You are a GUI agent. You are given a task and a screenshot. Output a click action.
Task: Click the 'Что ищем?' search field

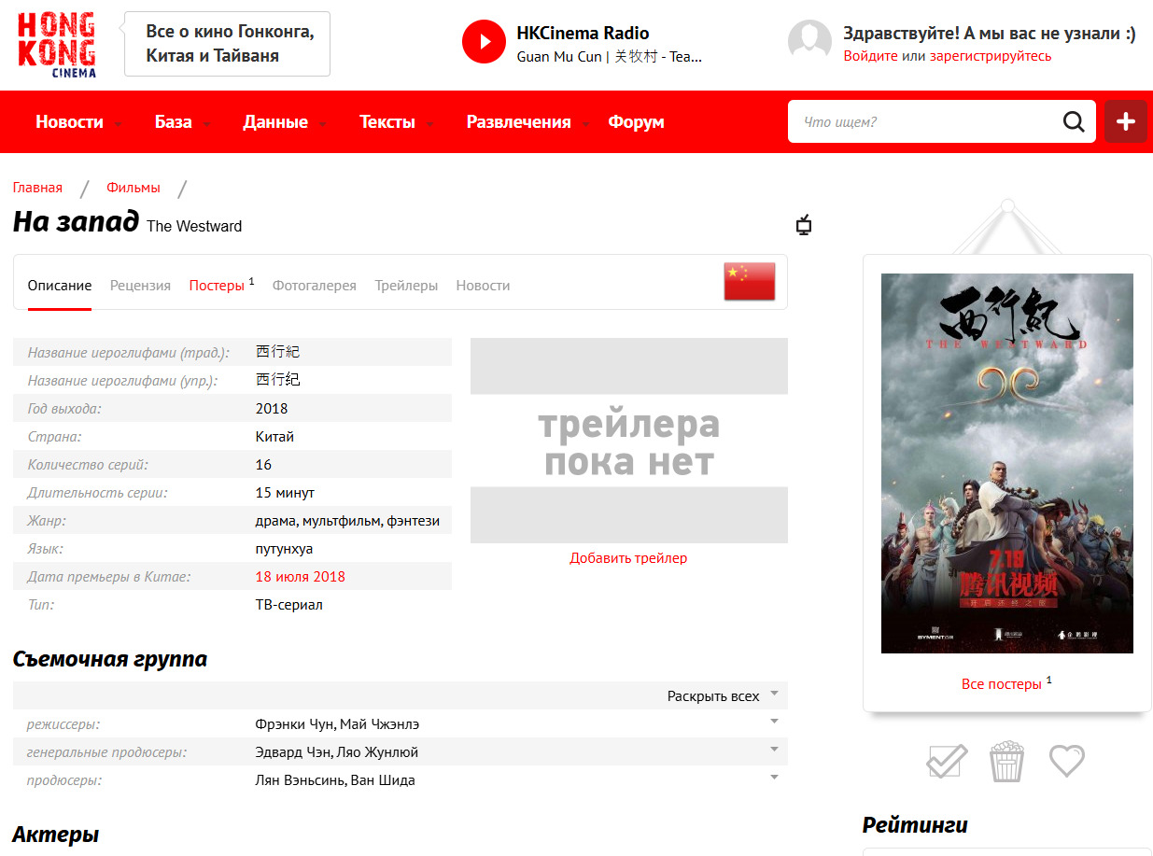coord(924,122)
